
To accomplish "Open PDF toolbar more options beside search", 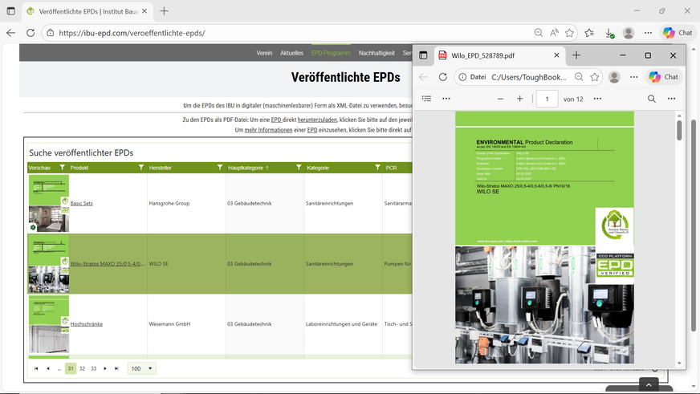I will click(x=671, y=99).
